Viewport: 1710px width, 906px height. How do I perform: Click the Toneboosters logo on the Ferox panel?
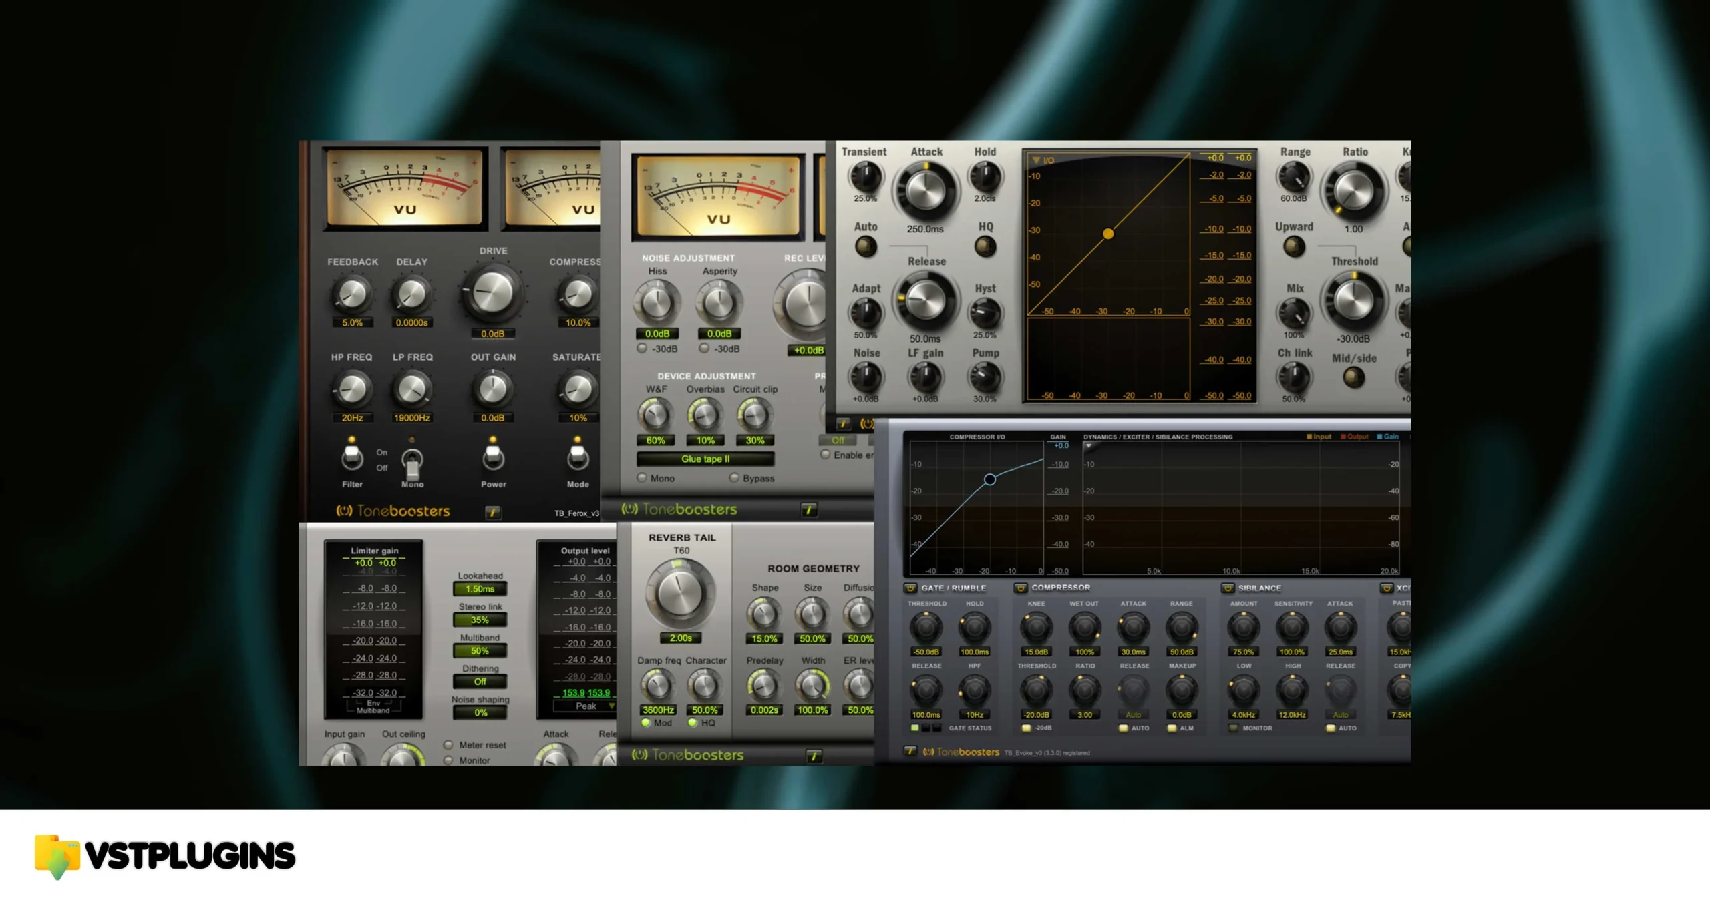393,511
